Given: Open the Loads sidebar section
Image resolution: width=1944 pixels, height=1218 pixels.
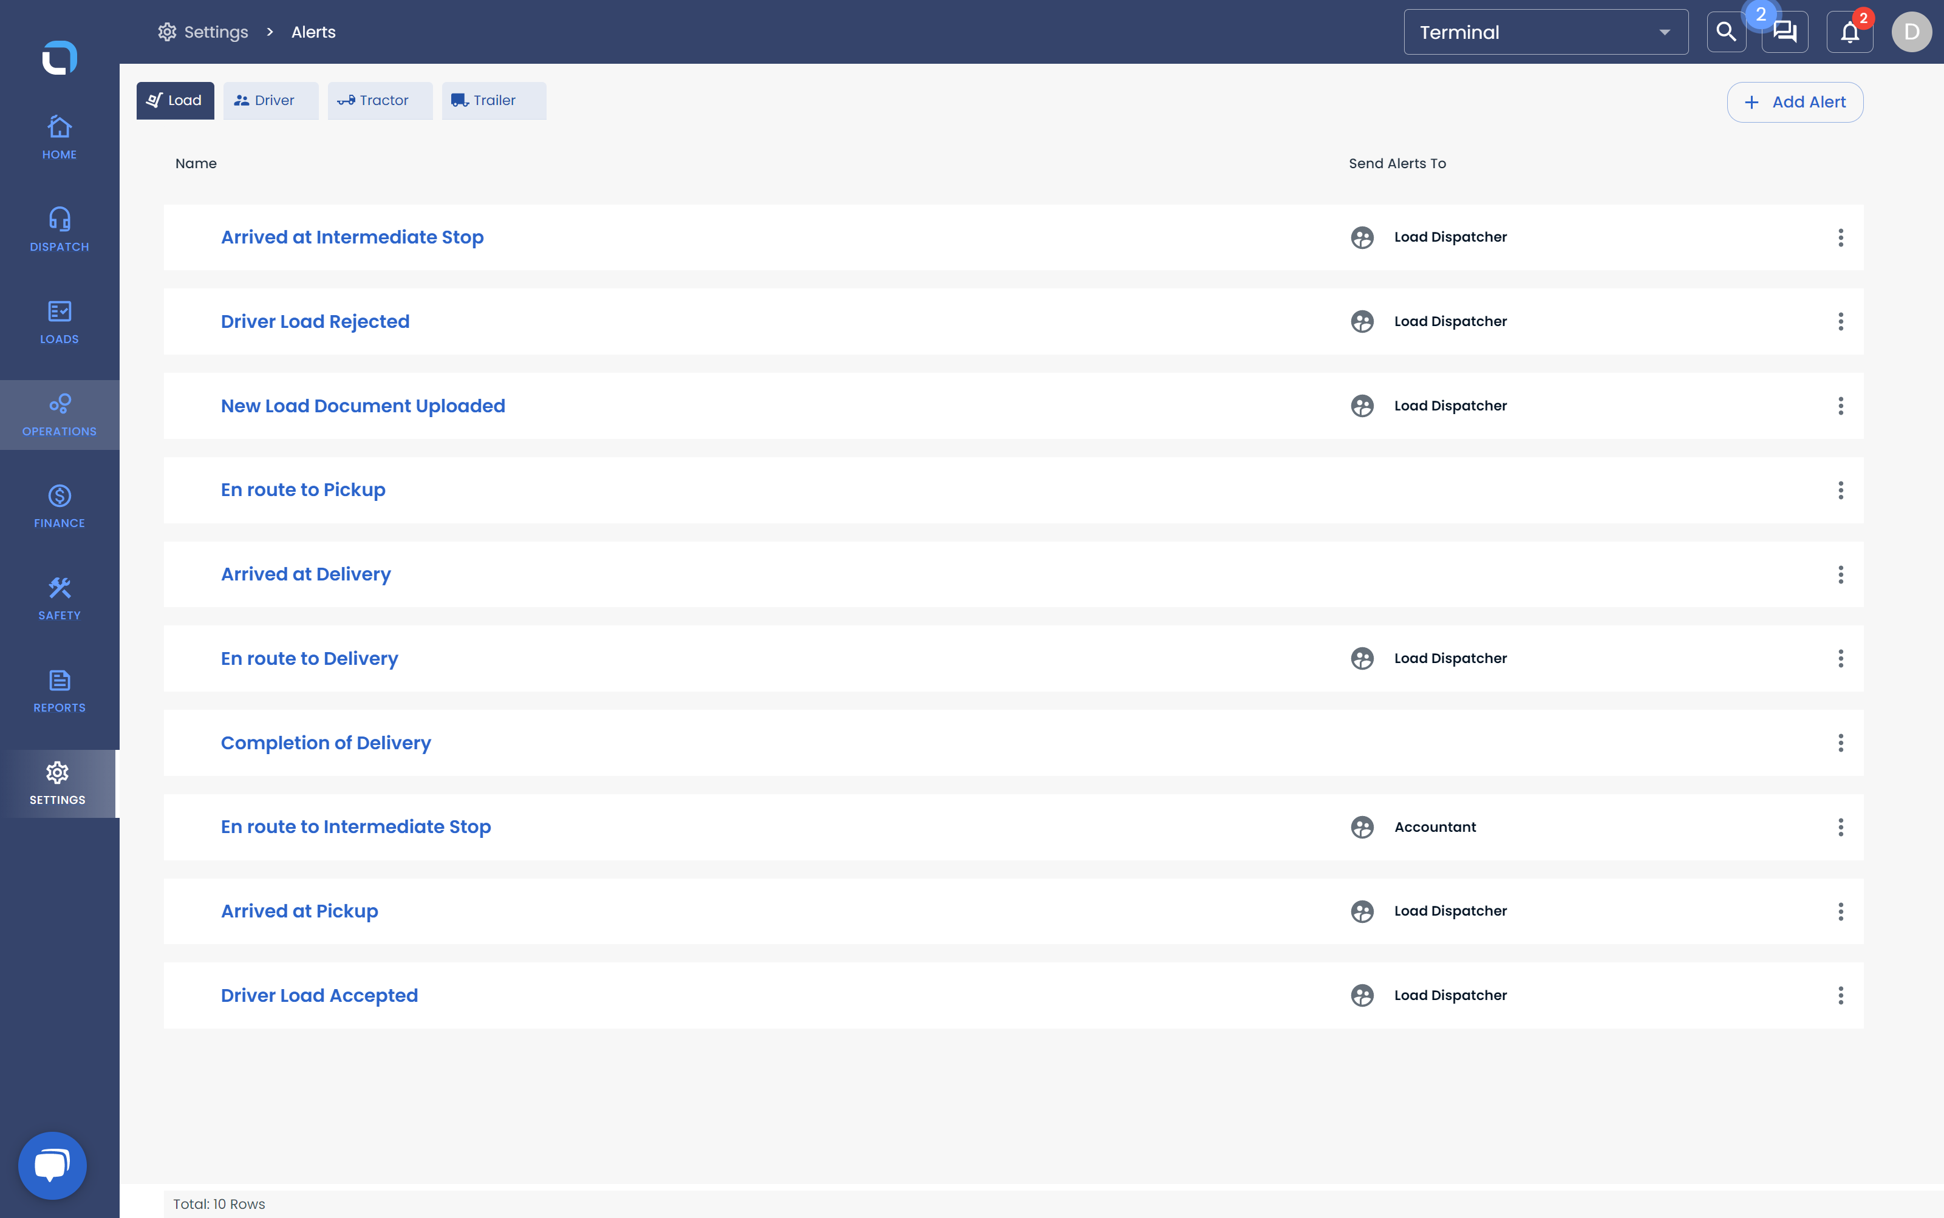Looking at the screenshot, I should click(x=60, y=322).
